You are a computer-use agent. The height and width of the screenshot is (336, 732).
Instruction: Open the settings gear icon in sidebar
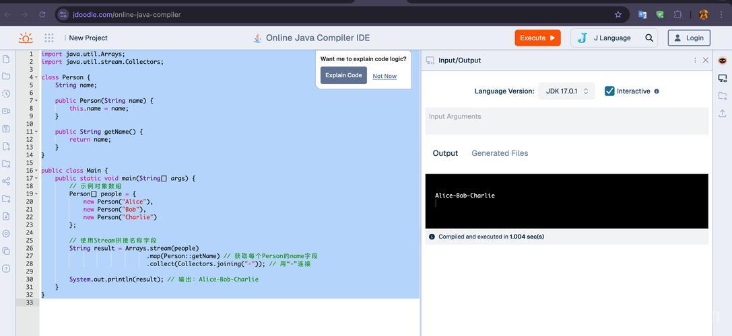6,233
